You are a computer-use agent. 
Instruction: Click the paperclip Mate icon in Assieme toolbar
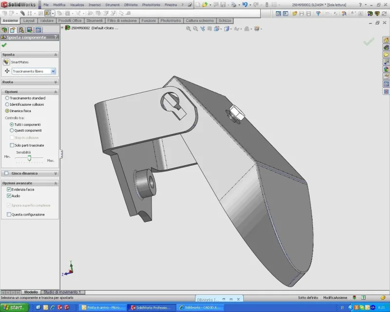click(22, 13)
